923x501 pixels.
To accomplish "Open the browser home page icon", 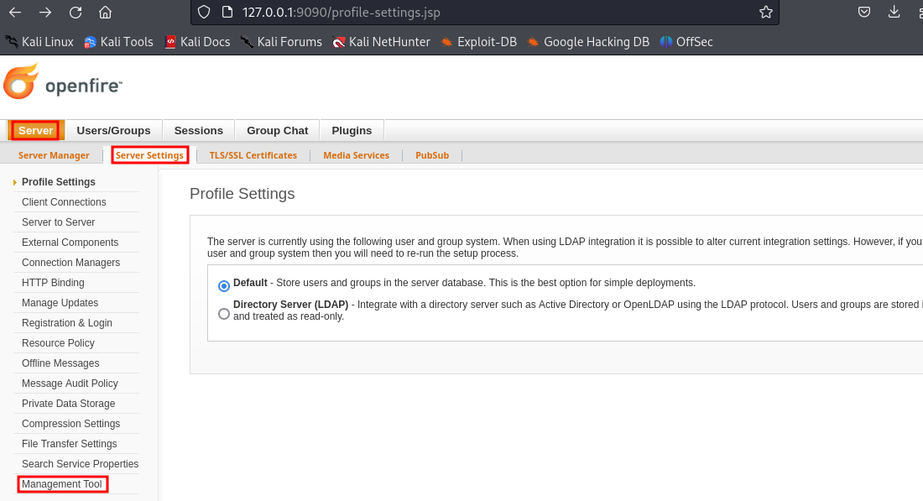I will (105, 13).
